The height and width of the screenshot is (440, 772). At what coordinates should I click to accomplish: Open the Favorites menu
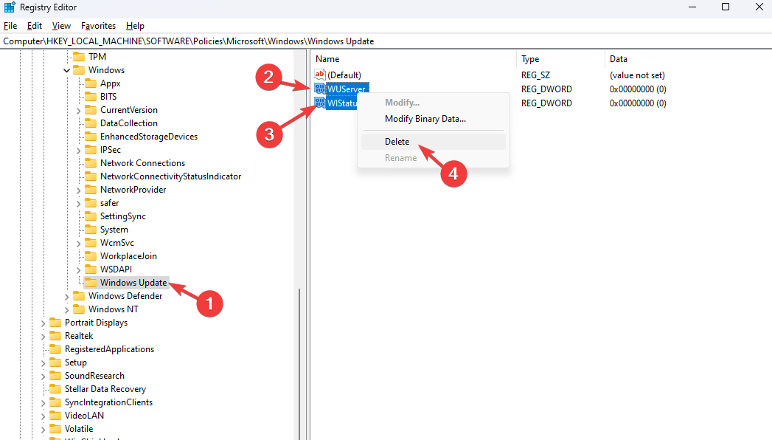[99, 26]
